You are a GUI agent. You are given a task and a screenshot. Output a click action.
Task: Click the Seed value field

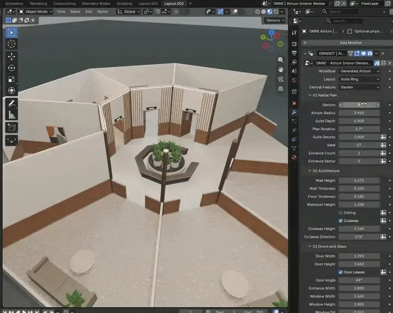pos(359,145)
